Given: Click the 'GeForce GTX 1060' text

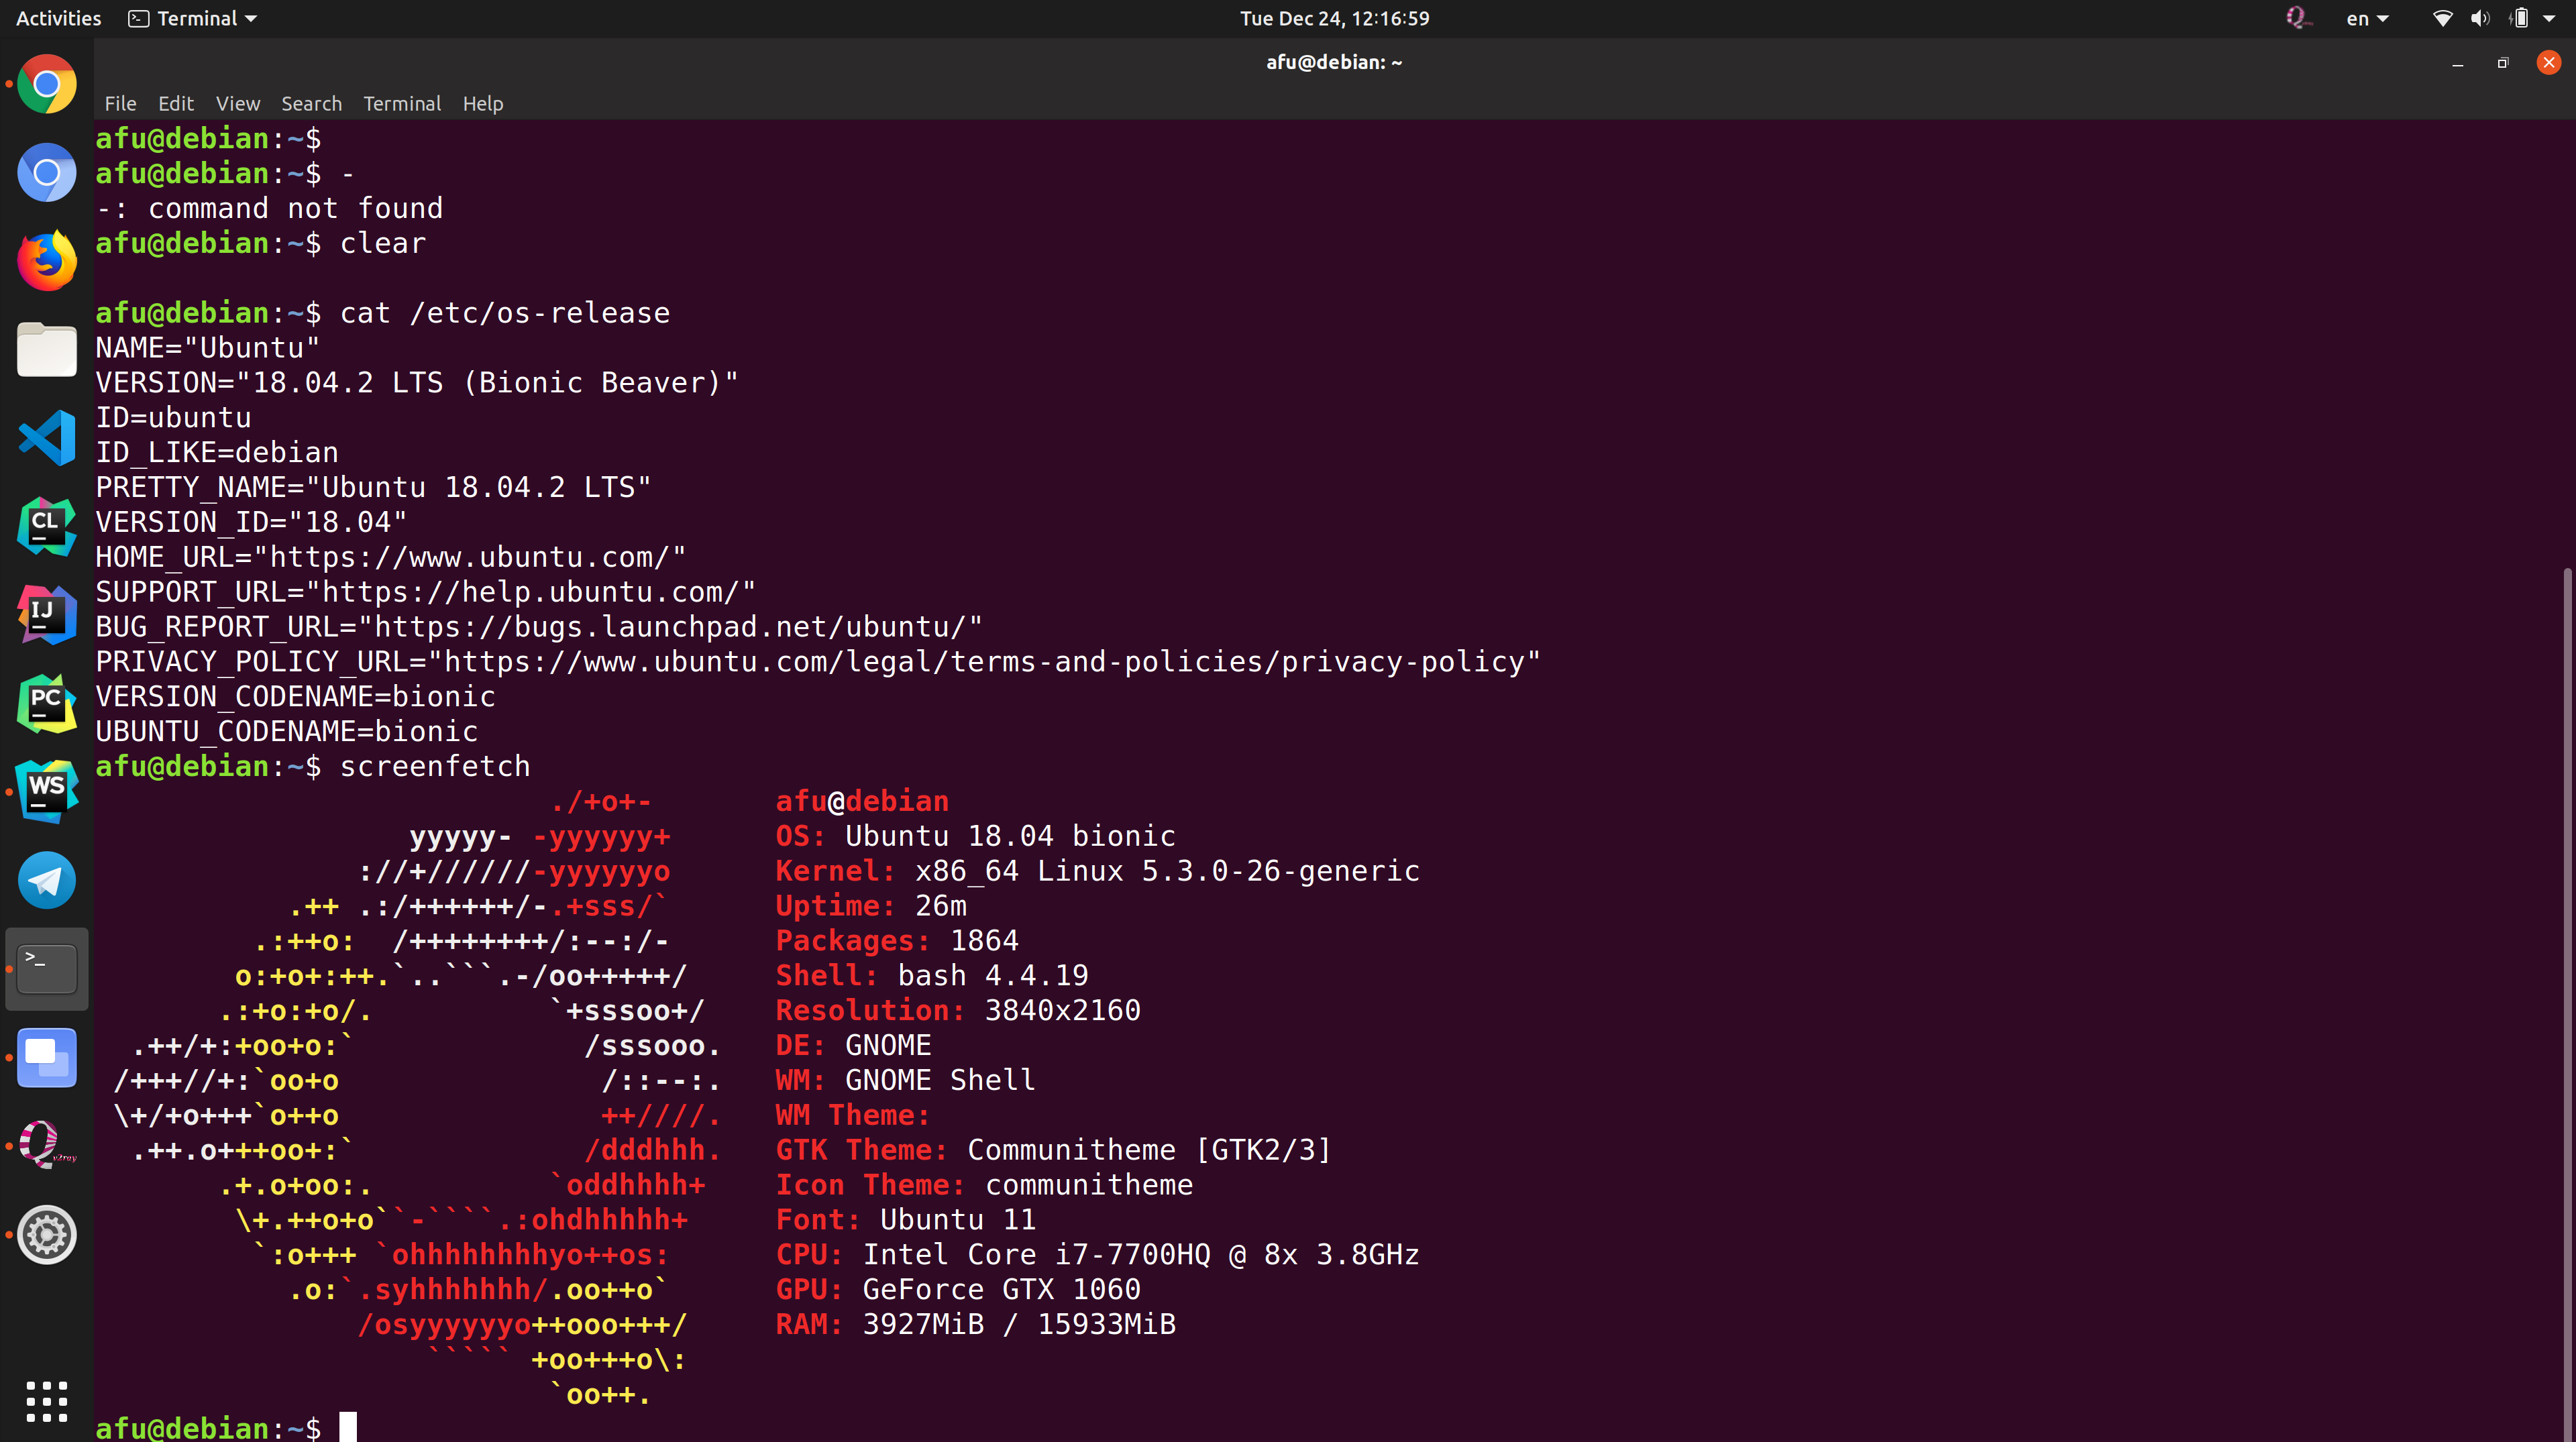Looking at the screenshot, I should (1001, 1289).
